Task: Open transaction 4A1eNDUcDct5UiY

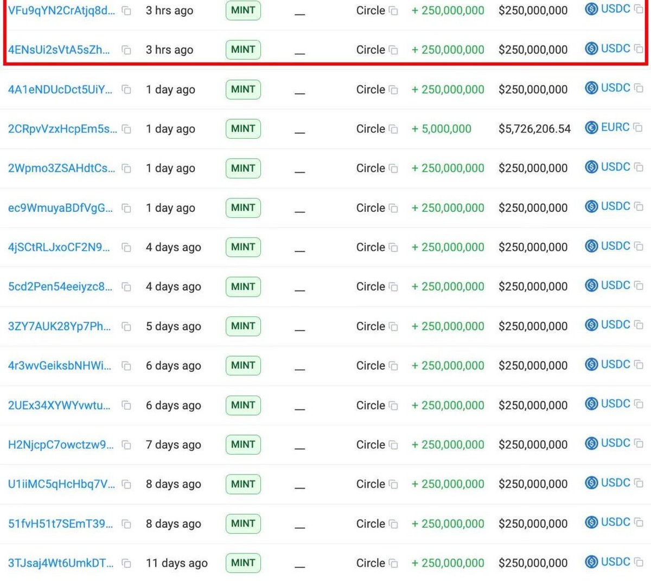Action: click(60, 90)
